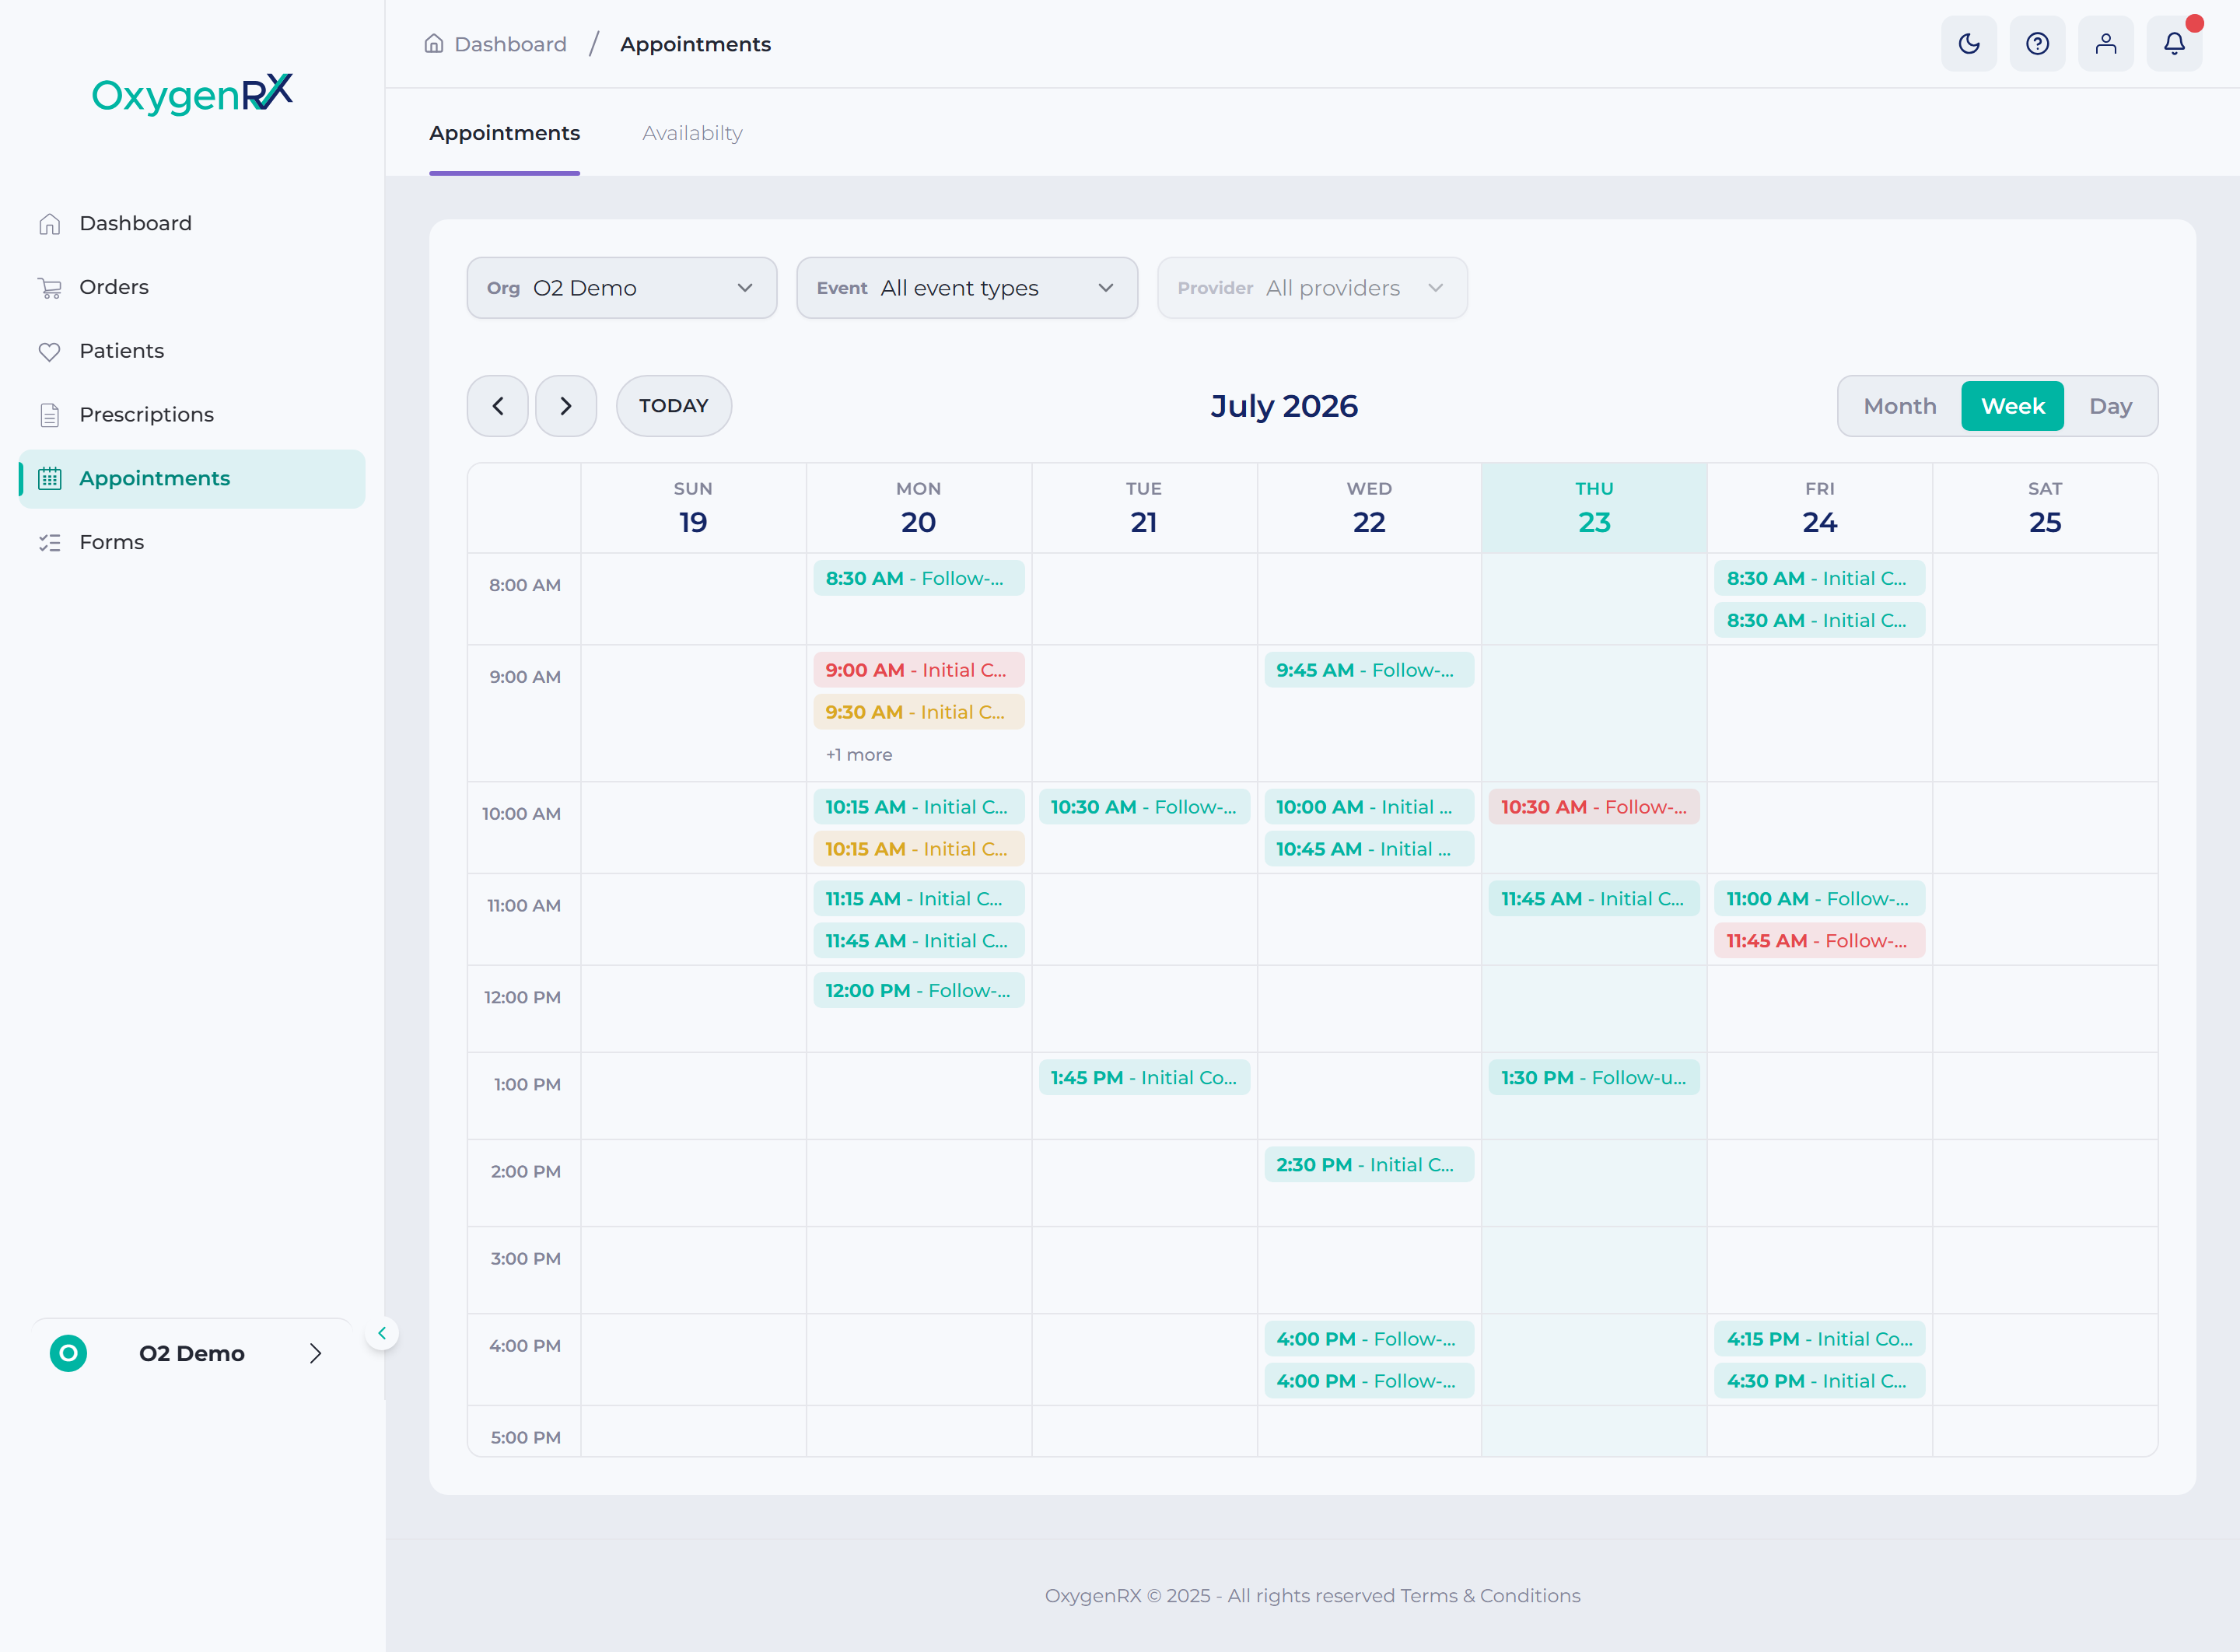Open the Availabilty tab
Screen dimensions: 2240x1652
(x=692, y=133)
